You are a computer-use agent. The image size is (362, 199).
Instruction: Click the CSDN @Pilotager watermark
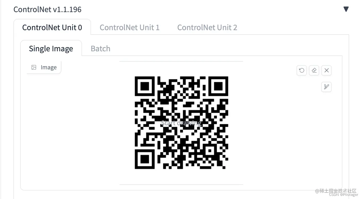coord(343,195)
